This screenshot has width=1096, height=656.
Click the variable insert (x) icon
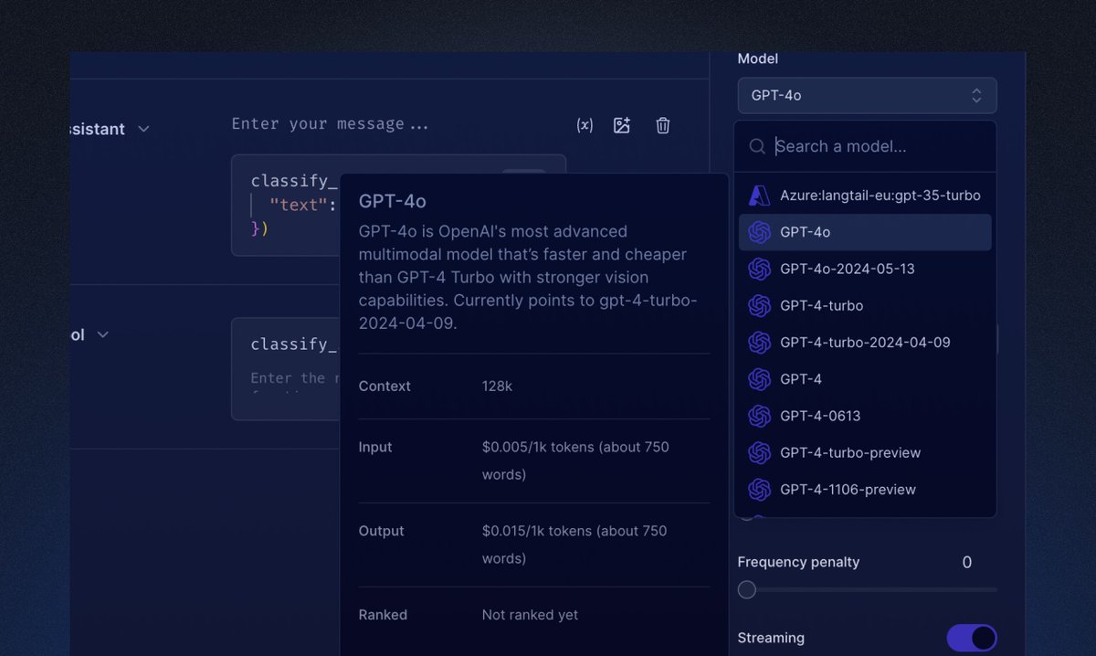[x=585, y=125]
